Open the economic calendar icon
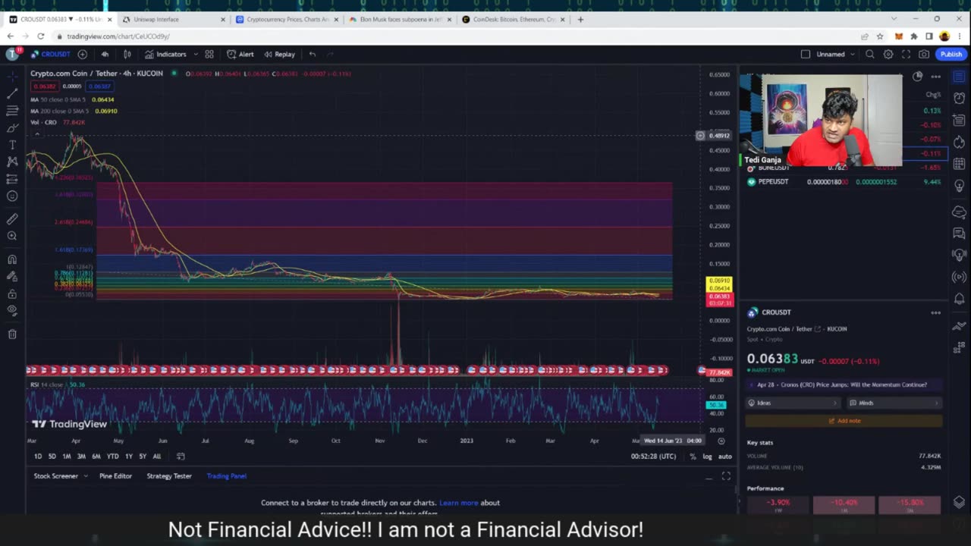This screenshot has height=546, width=971. tap(959, 164)
